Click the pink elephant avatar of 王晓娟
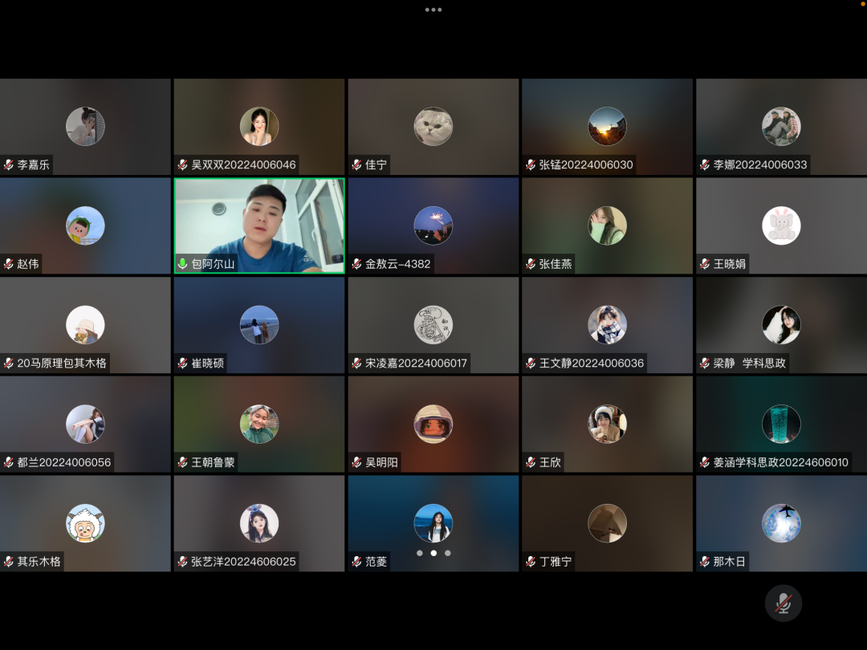 coord(781,225)
